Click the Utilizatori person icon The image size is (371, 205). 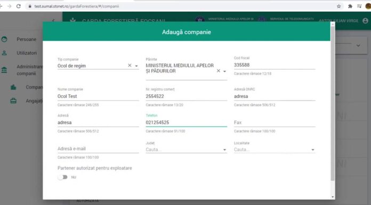point(4,53)
